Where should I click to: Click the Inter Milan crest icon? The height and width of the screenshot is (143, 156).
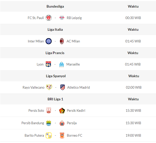coord(49,41)
